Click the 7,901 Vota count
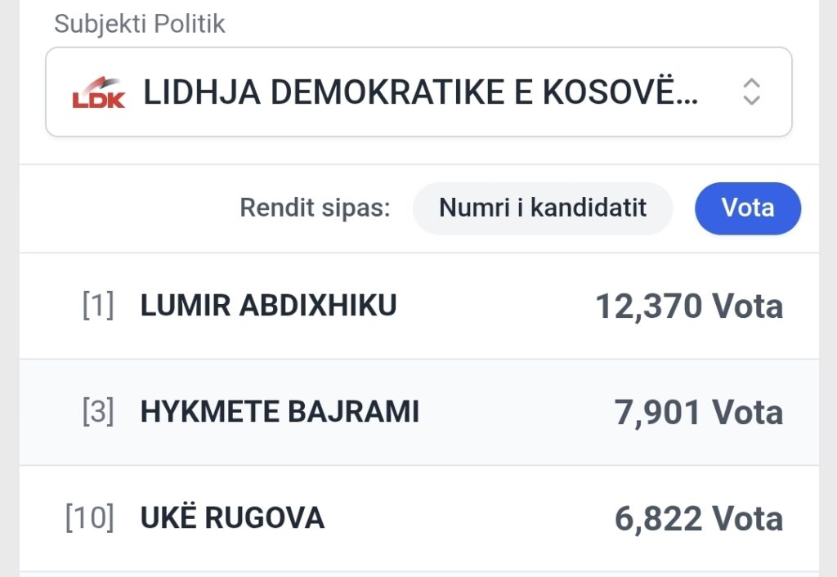The height and width of the screenshot is (577, 837). [698, 413]
